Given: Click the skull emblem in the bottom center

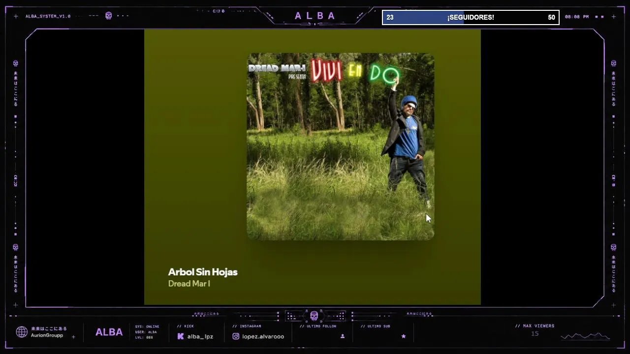Looking at the screenshot, I should (x=314, y=316).
